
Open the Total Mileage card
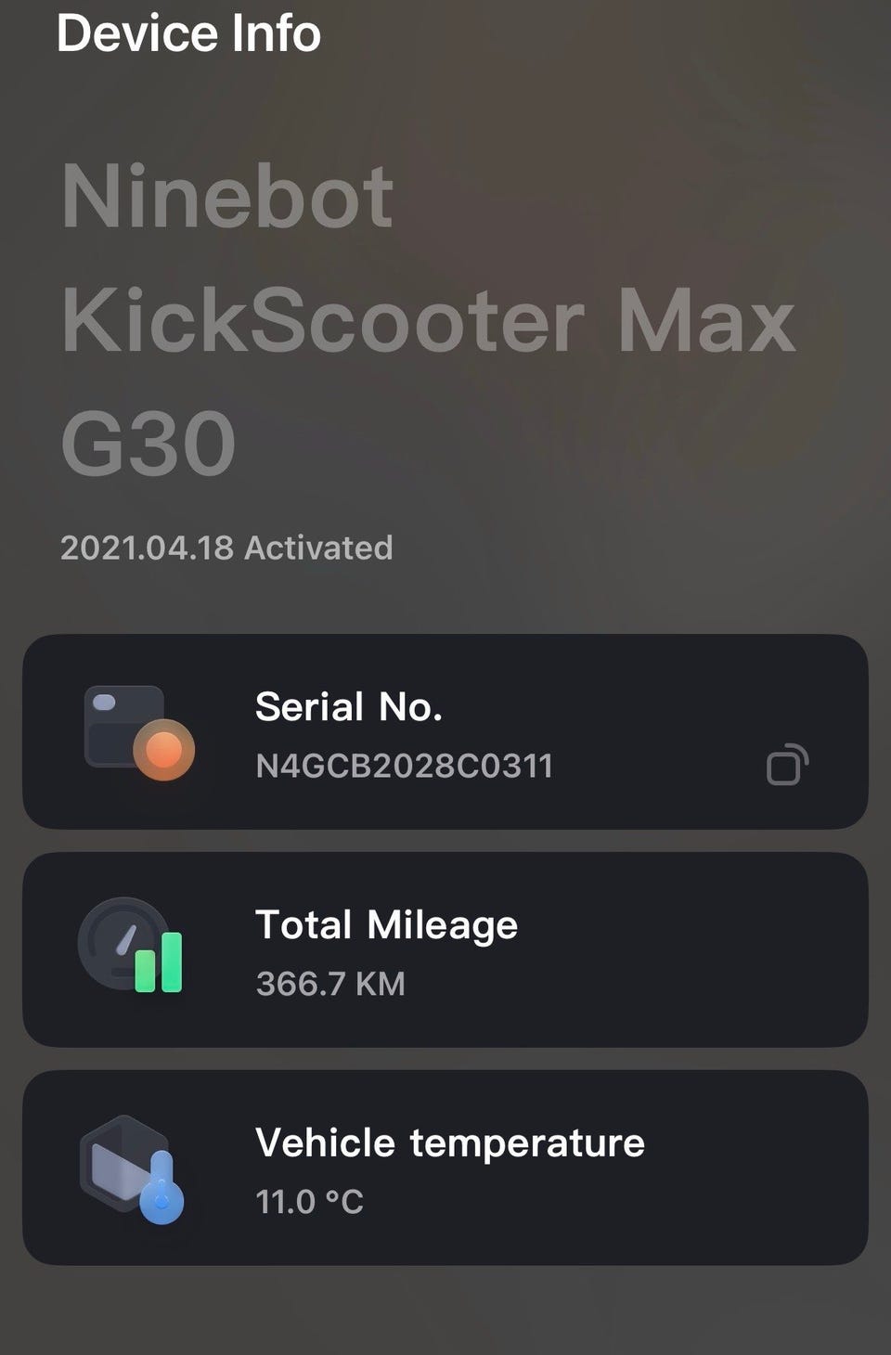650,950
